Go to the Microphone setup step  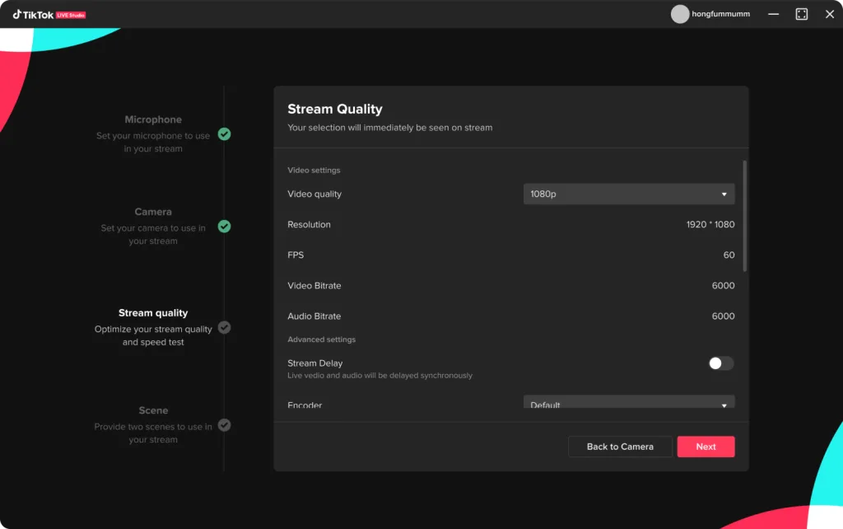pyautogui.click(x=153, y=119)
